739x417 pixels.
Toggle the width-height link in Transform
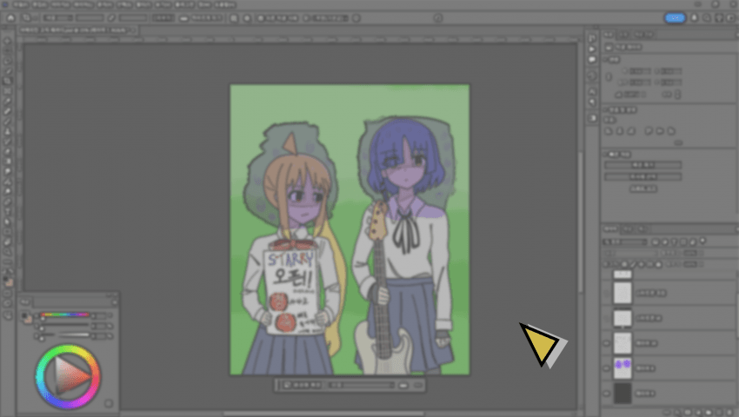609,76
